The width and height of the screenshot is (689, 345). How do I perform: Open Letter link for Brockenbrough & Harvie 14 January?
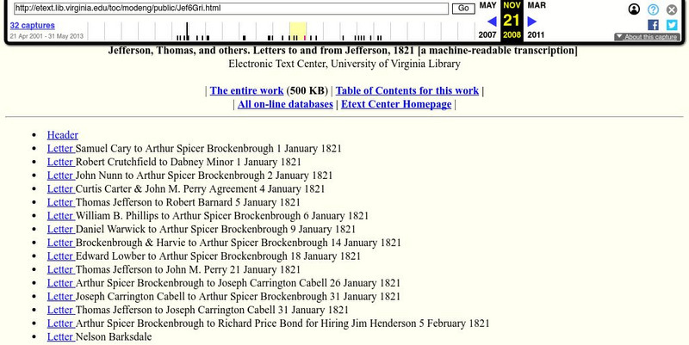tap(61, 243)
